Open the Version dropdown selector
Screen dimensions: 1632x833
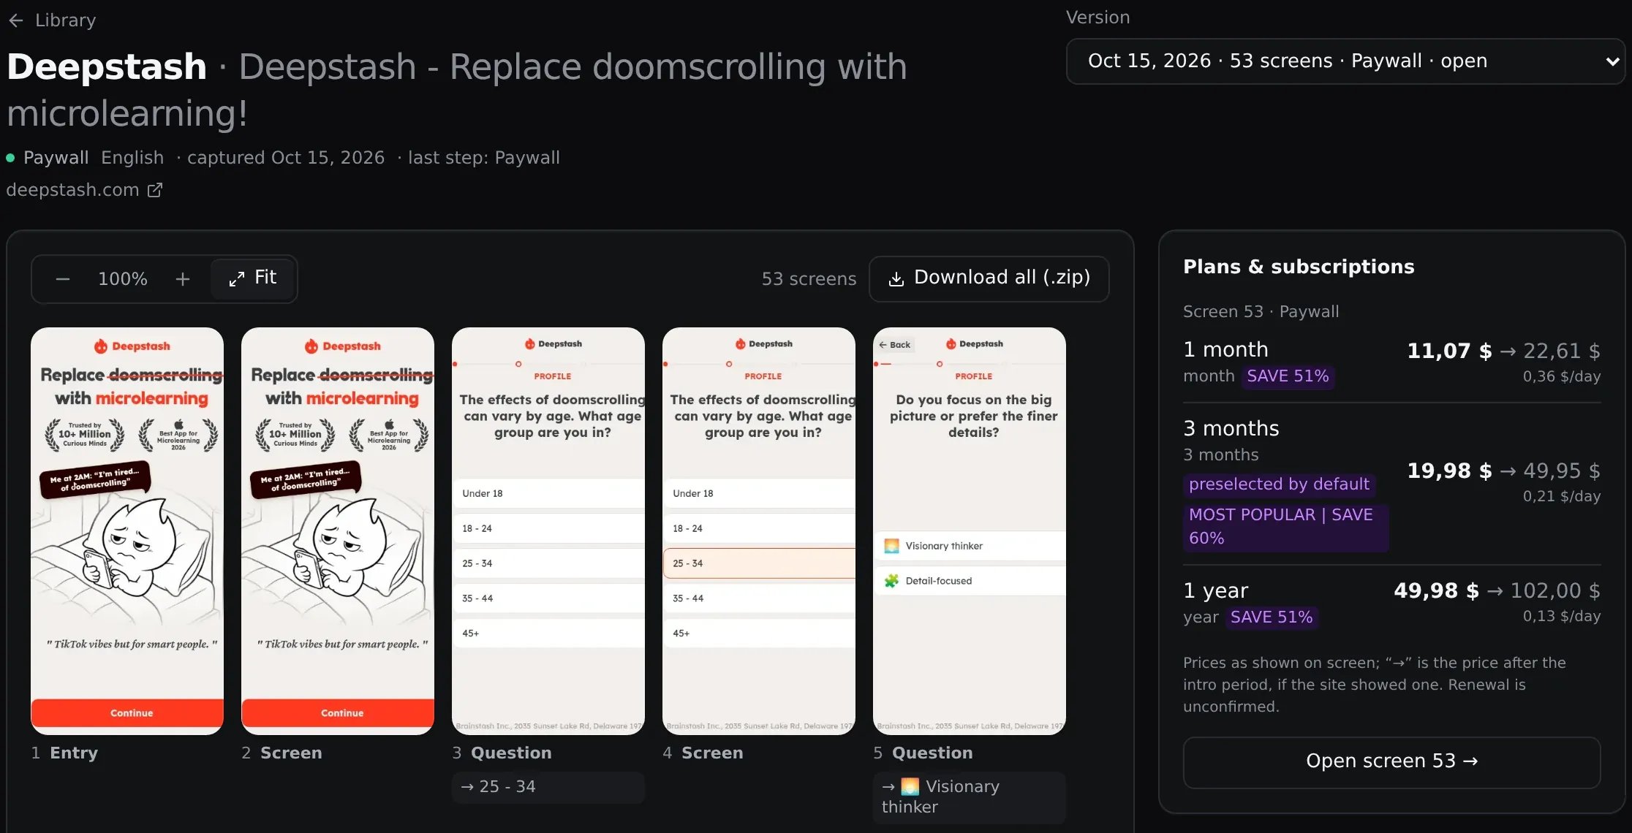pyautogui.click(x=1345, y=61)
